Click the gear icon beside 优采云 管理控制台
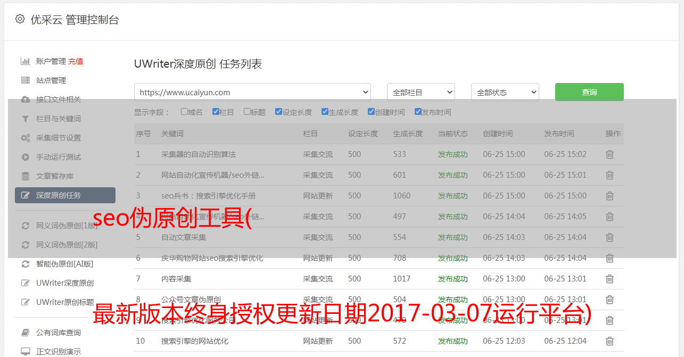This screenshot has width=684, height=357. pyautogui.click(x=20, y=19)
